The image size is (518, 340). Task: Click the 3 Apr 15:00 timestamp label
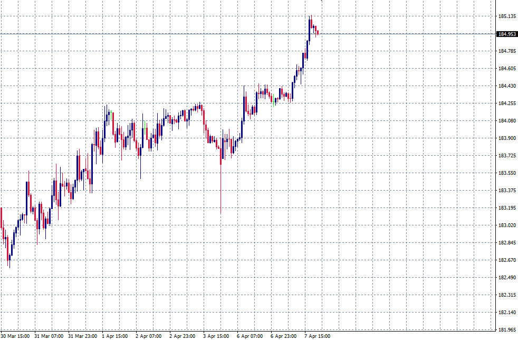pyautogui.click(x=216, y=334)
